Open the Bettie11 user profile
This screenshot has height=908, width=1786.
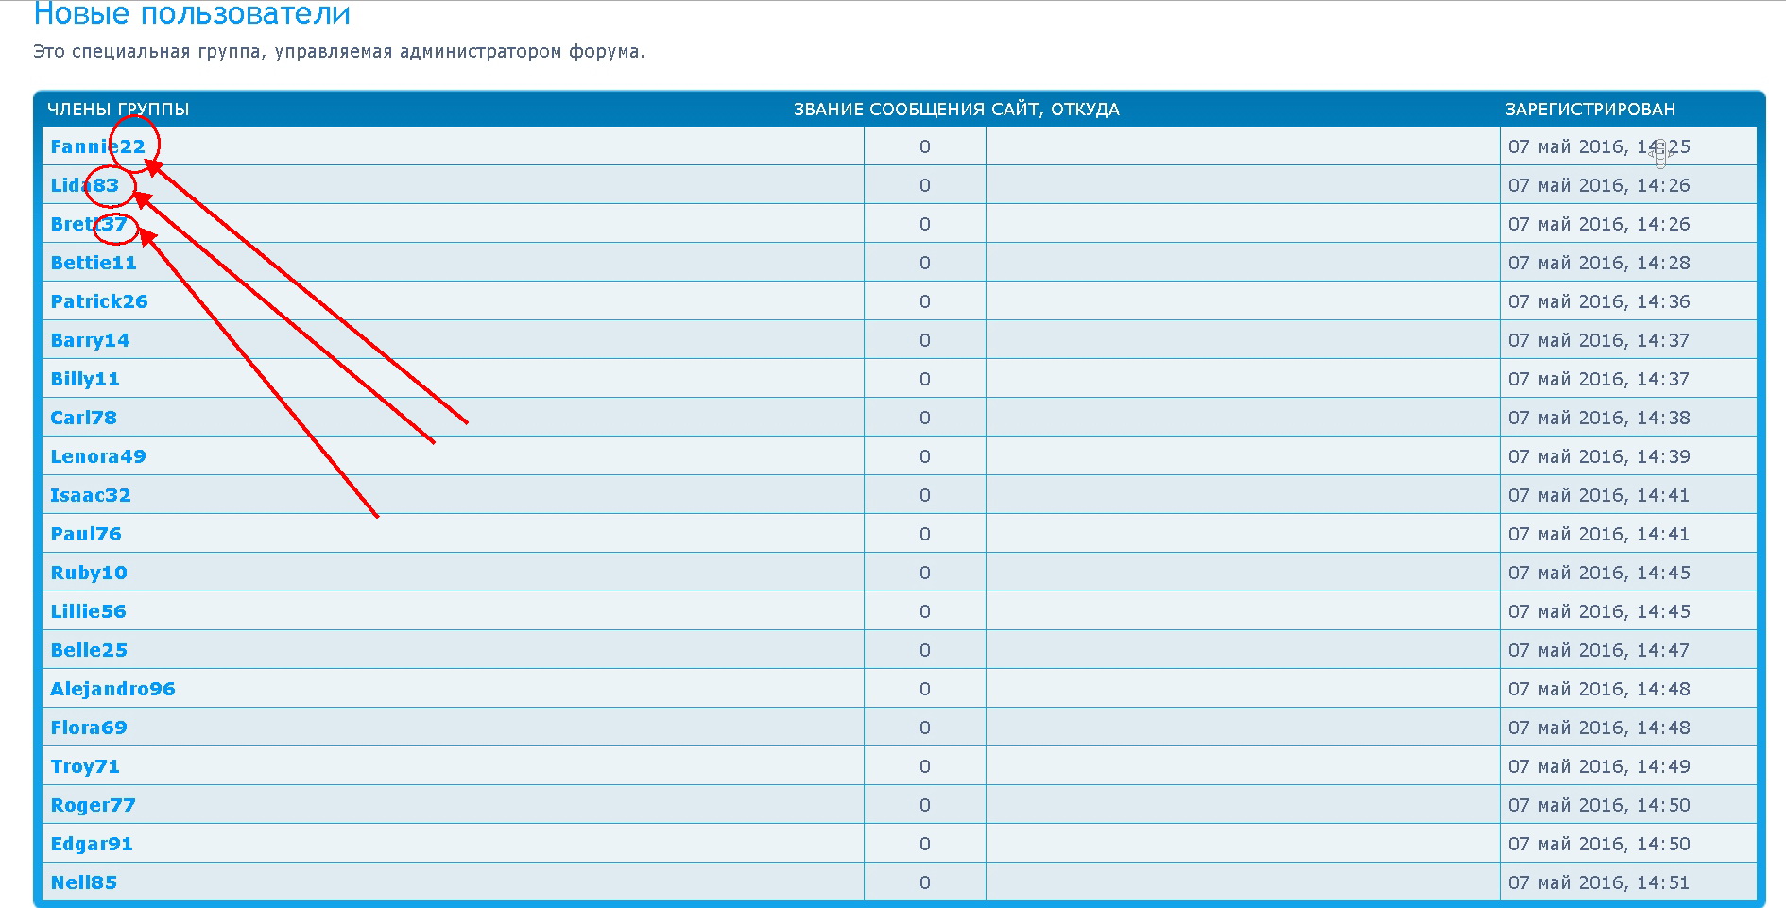tap(94, 263)
